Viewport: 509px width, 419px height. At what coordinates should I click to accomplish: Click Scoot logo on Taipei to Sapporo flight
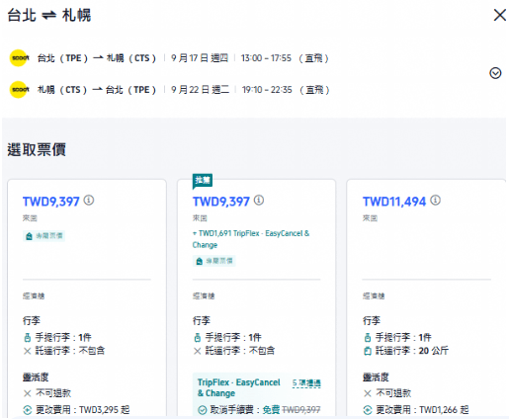19,58
